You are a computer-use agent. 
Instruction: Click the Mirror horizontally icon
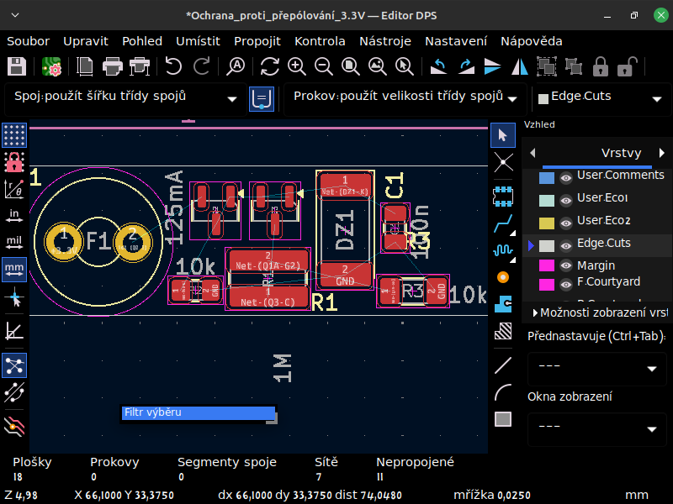tap(521, 66)
